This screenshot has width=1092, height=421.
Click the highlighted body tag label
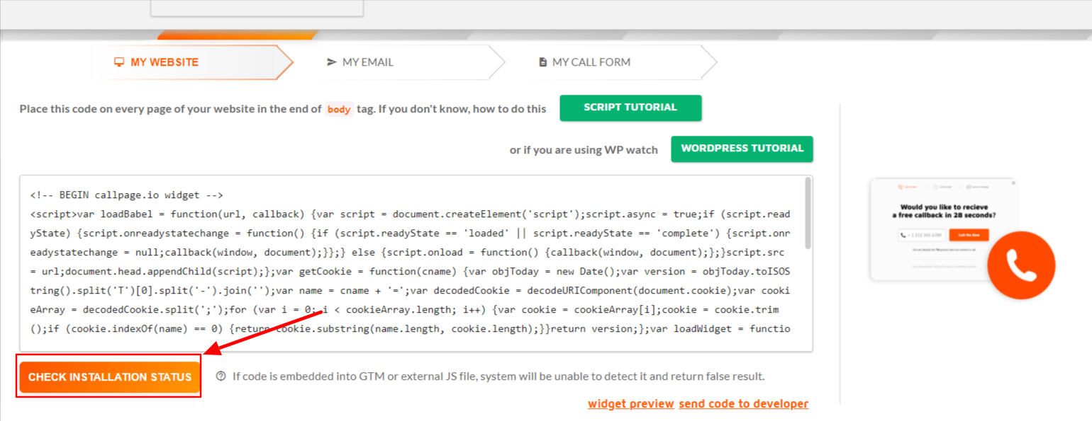click(x=339, y=110)
